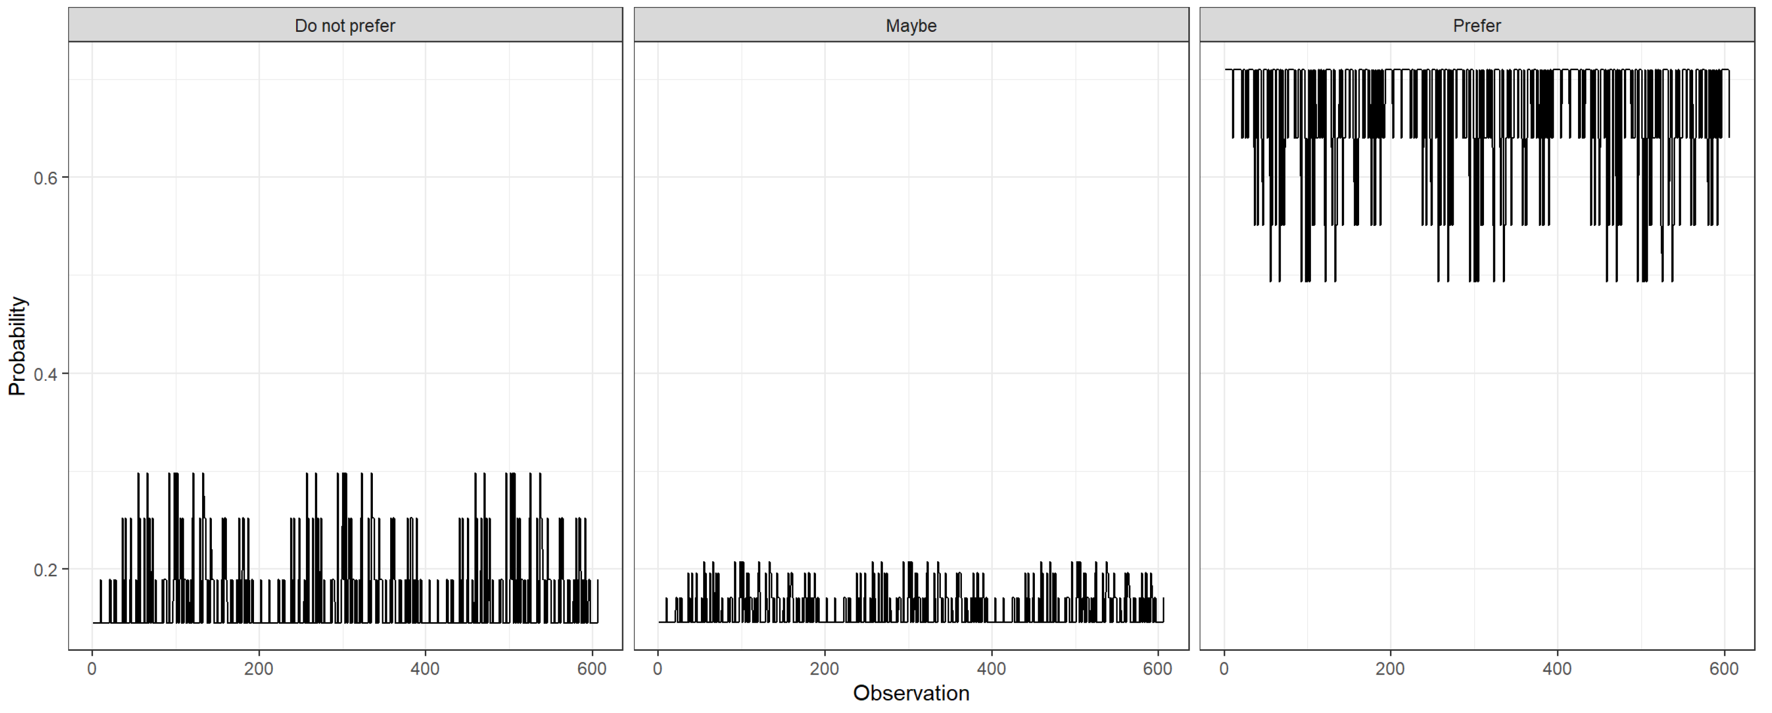Click the 400 tick under 'Prefer' panel
The height and width of the screenshot is (713, 1772).
(1557, 668)
